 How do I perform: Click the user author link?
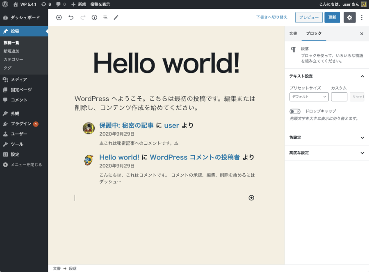171,125
